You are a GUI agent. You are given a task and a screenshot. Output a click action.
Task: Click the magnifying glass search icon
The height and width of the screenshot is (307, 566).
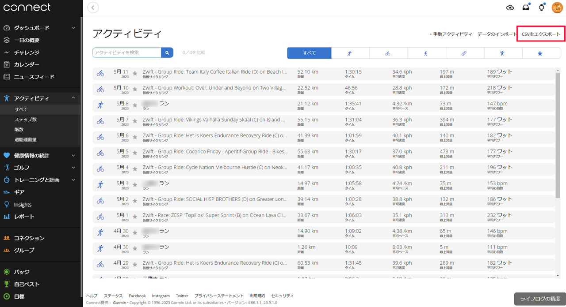coord(167,52)
